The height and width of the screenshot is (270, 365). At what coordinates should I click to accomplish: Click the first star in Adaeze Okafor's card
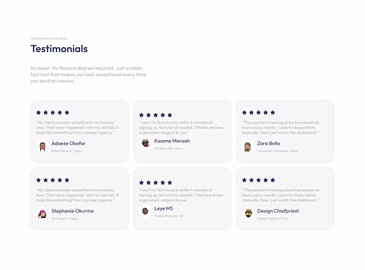click(x=38, y=113)
